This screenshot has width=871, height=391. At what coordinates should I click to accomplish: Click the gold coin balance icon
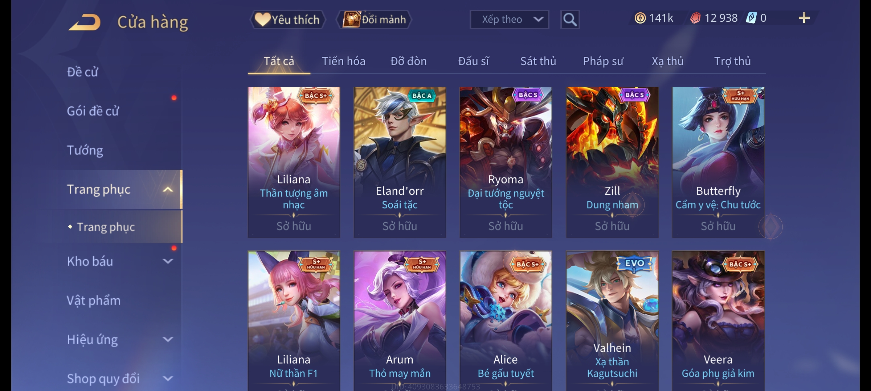pos(640,18)
